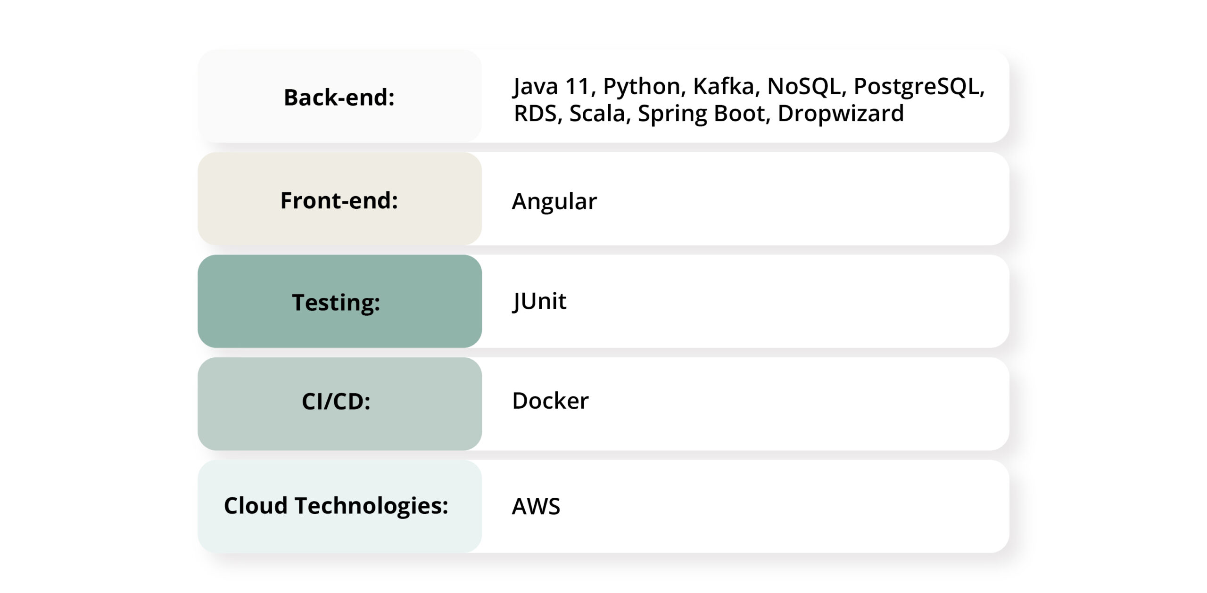This screenshot has width=1207, height=593.
Task: Click the JUnit text
Action: [x=539, y=301]
